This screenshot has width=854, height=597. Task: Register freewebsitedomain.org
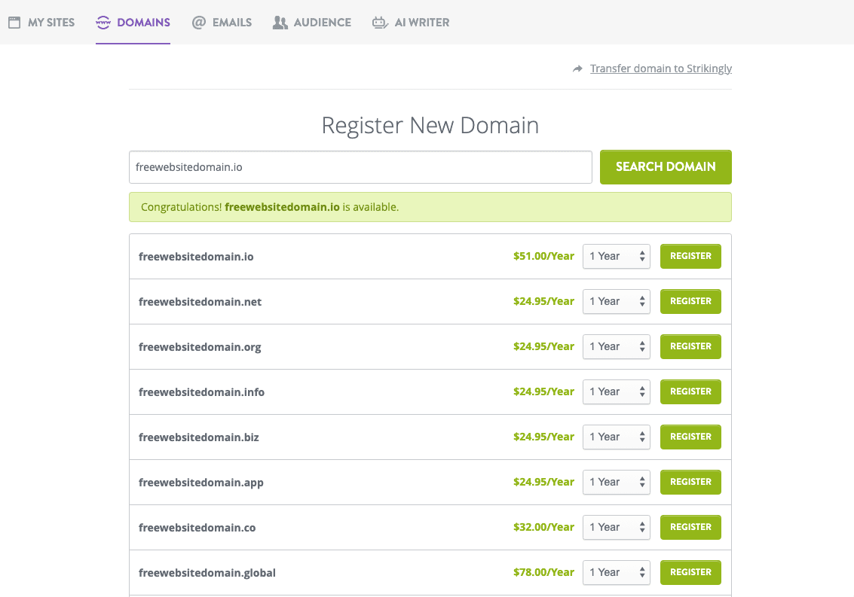690,346
